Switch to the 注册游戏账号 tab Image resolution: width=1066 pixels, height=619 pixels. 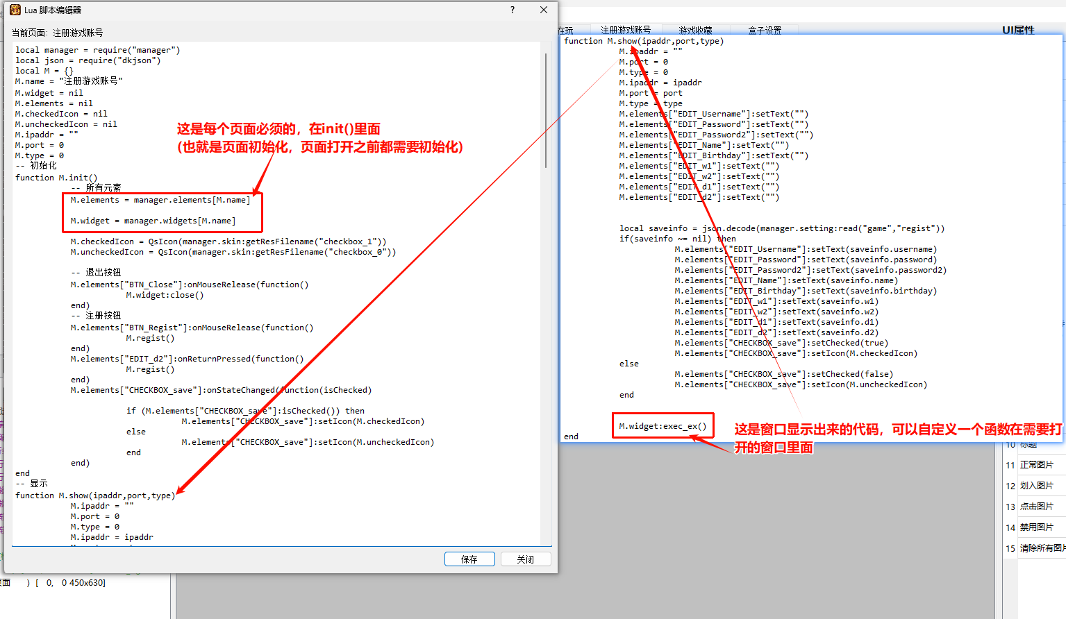click(626, 30)
